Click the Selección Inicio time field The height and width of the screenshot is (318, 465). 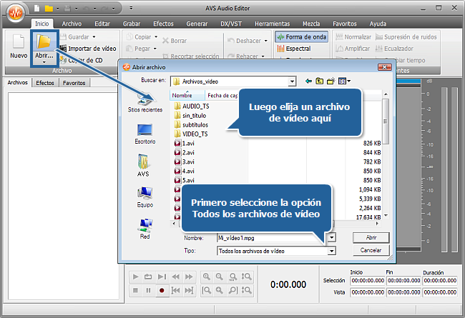[368, 280]
